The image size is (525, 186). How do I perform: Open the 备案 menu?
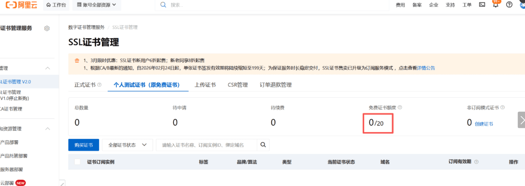tap(417, 5)
